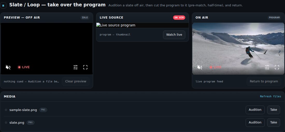Click status dot beside sample-slate.png
Image resolution: width=285 pixels, height=132 pixels.
[6, 110]
